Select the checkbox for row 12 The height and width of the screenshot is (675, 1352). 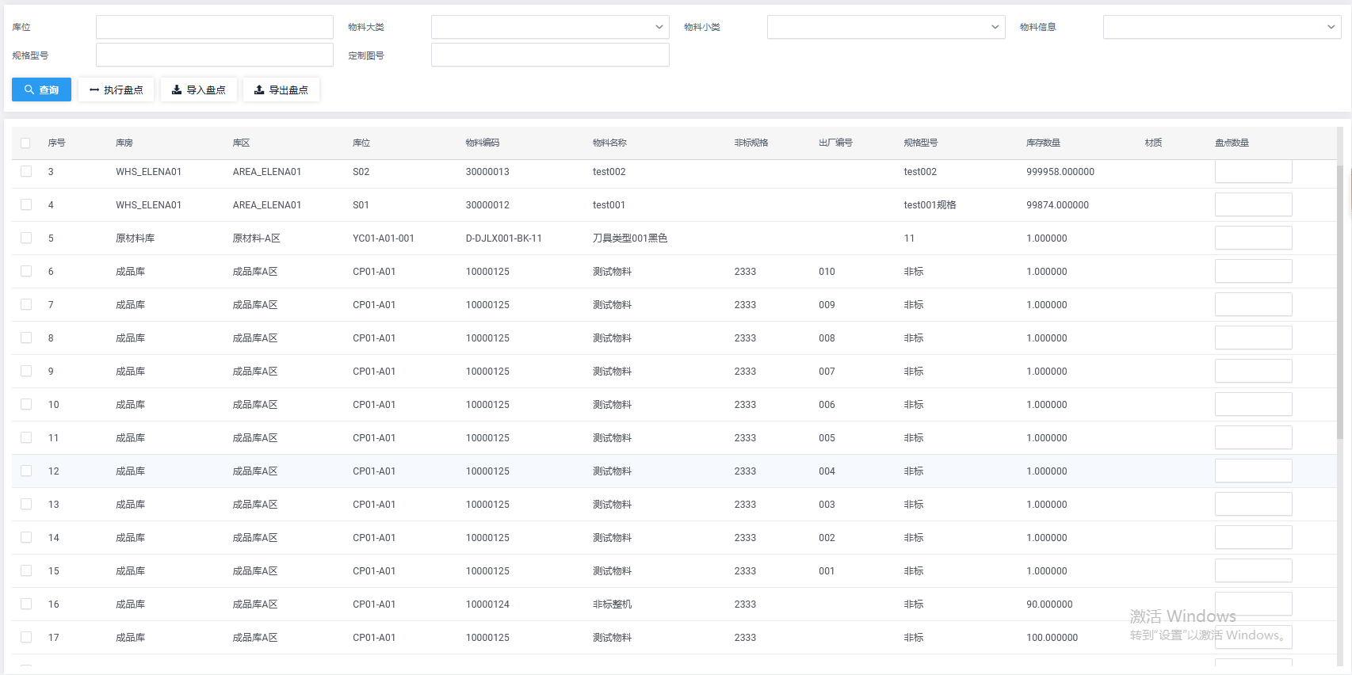pyautogui.click(x=26, y=471)
